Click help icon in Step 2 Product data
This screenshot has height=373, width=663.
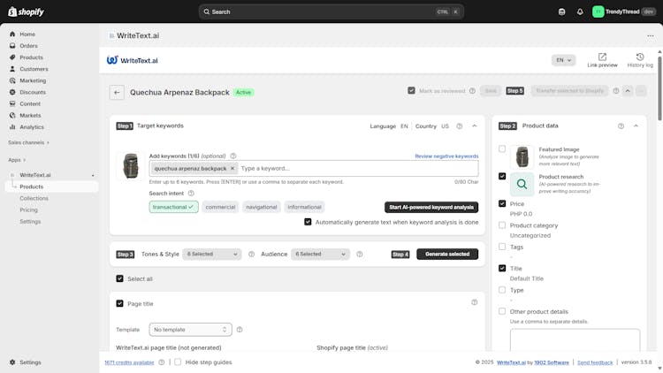click(x=621, y=126)
